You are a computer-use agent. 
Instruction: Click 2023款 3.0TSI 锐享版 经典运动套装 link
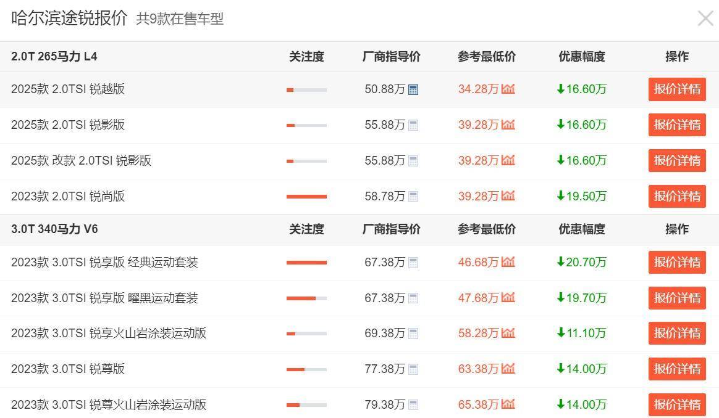[x=104, y=263]
